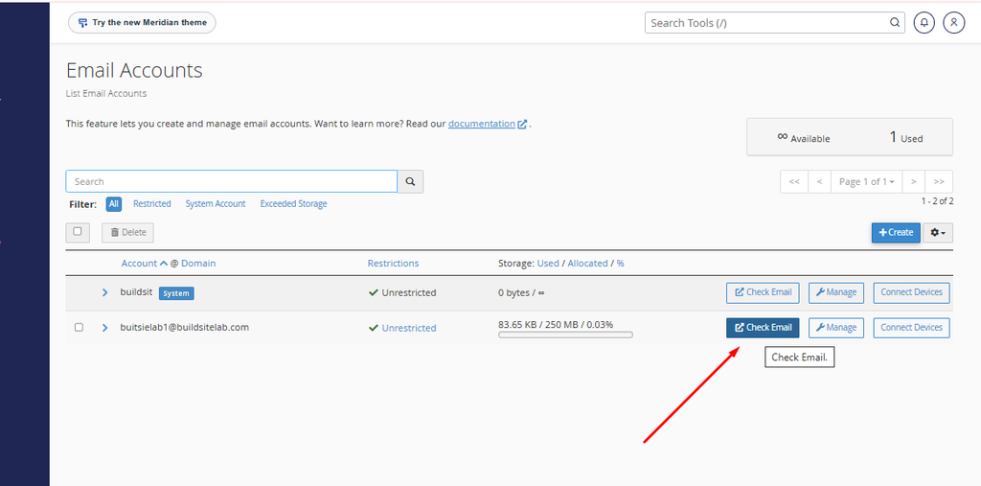Click the search button beside the account search box
Image resolution: width=981 pixels, height=486 pixels.
click(410, 181)
